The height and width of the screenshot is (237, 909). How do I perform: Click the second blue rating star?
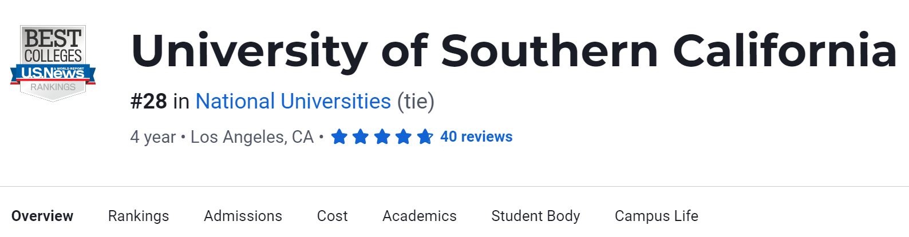361,137
